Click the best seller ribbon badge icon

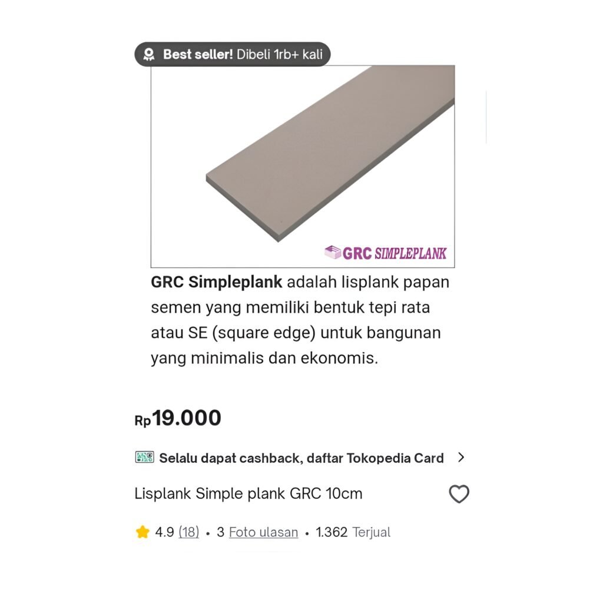[x=149, y=54]
